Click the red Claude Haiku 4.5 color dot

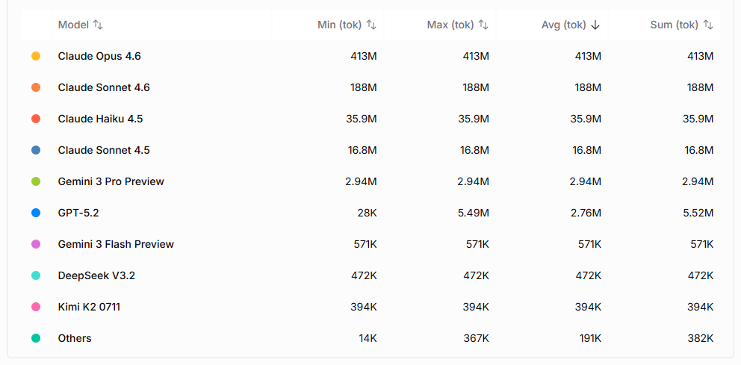pyautogui.click(x=35, y=119)
